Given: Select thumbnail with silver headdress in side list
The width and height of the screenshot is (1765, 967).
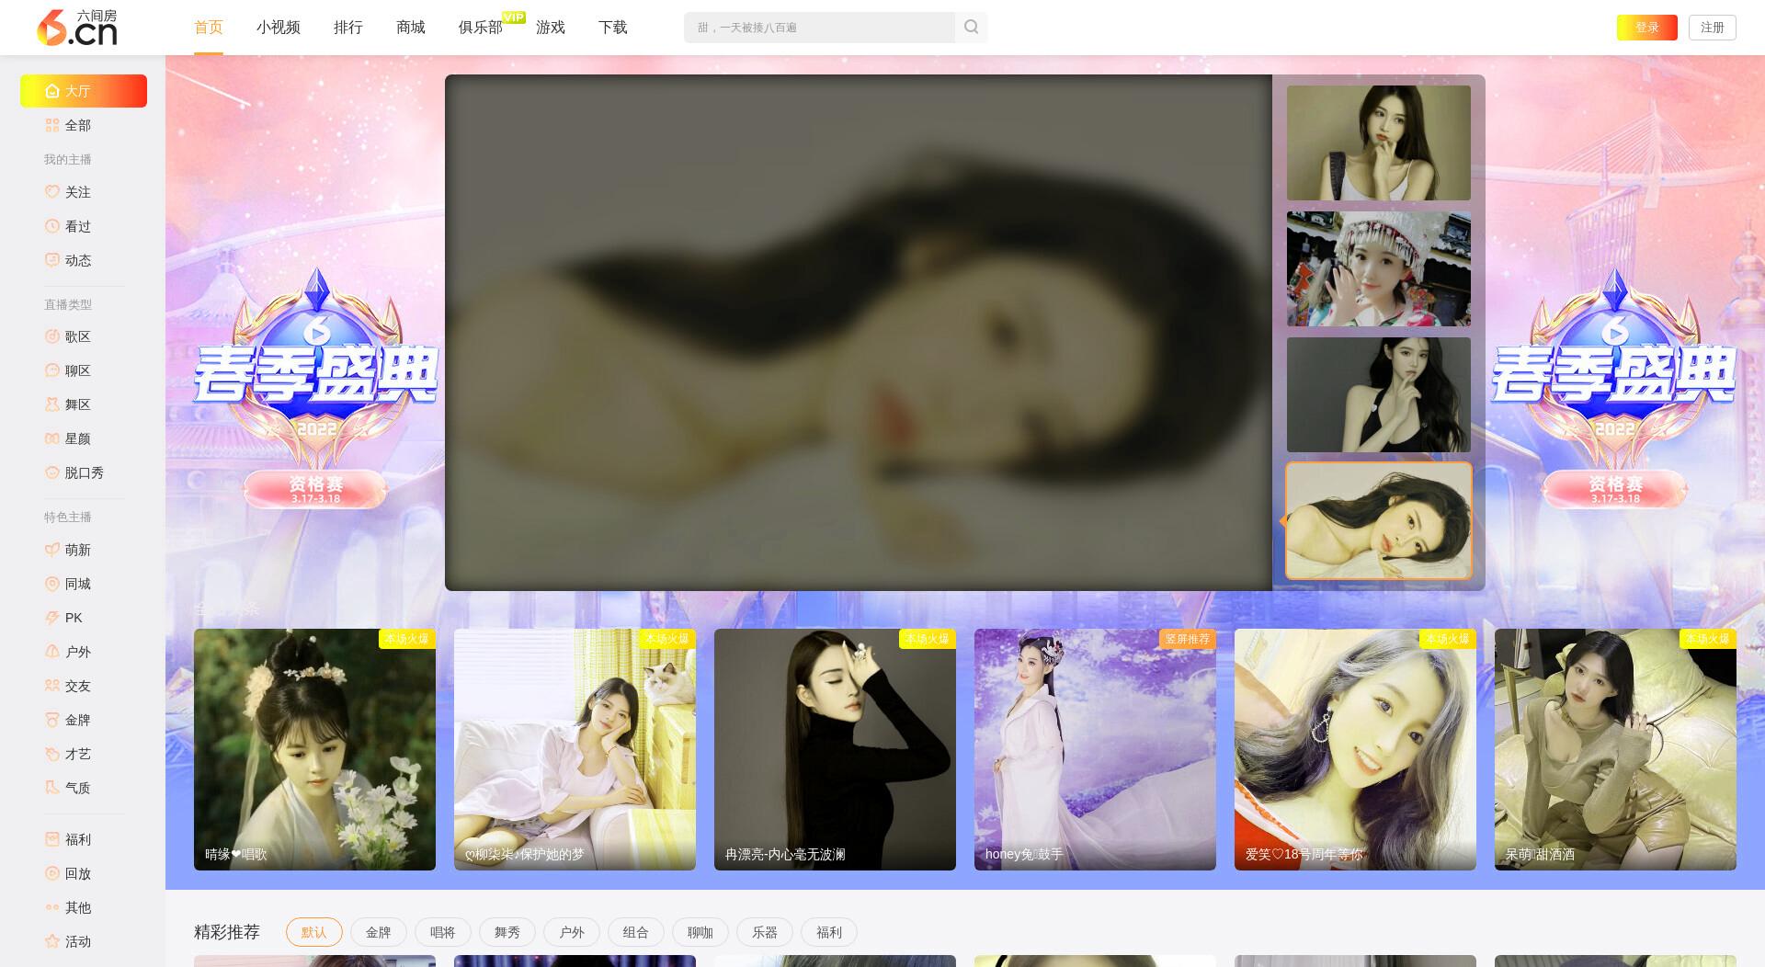Looking at the screenshot, I should [x=1379, y=268].
